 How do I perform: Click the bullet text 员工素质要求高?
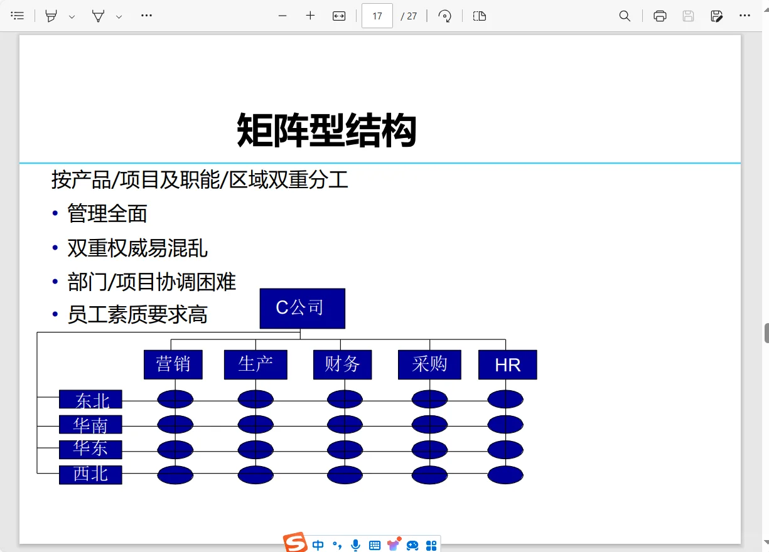[137, 315]
